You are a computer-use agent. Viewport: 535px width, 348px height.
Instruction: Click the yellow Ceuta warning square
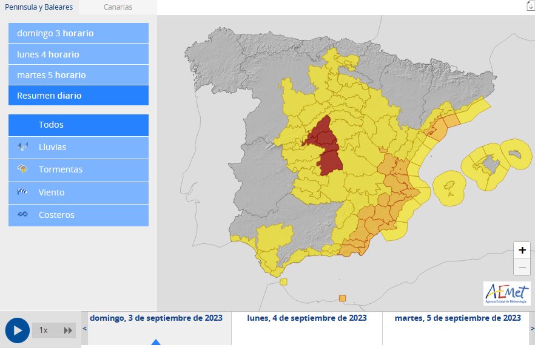pos(283,282)
